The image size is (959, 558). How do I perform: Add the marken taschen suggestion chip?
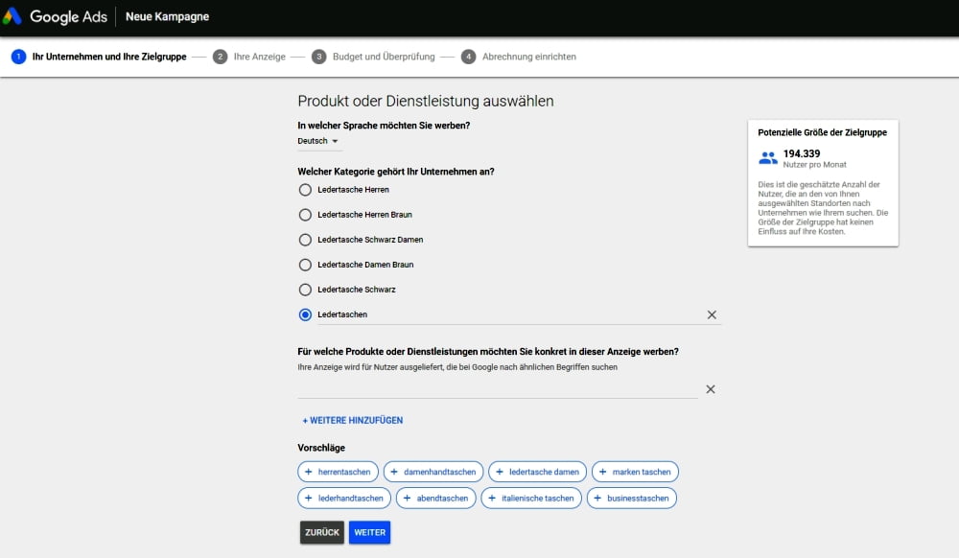[635, 472]
